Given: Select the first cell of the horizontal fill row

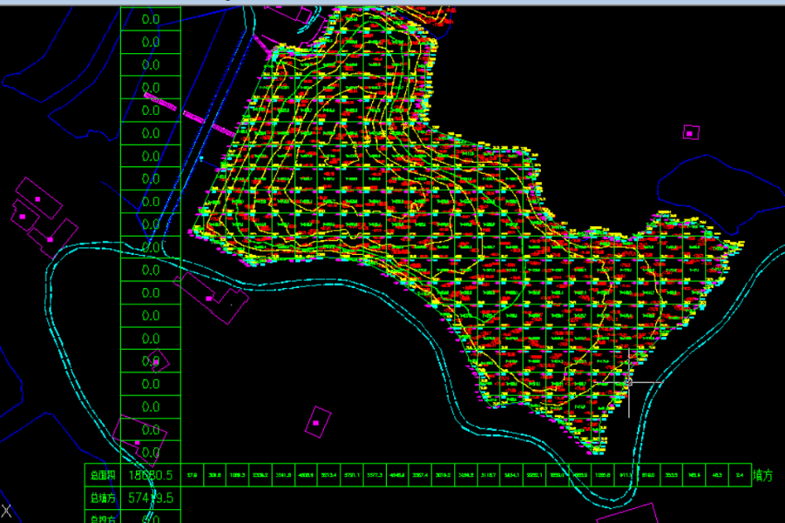Looking at the screenshot, I should pos(192,475).
